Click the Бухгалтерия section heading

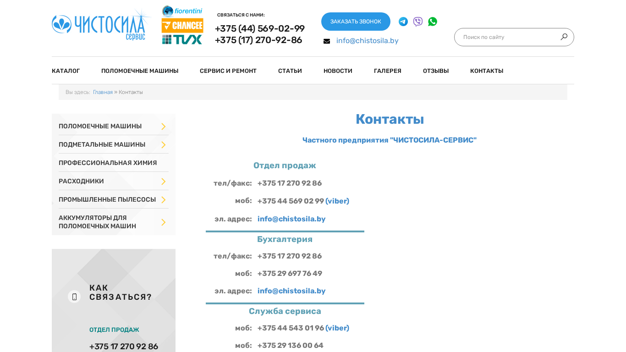[285, 239]
